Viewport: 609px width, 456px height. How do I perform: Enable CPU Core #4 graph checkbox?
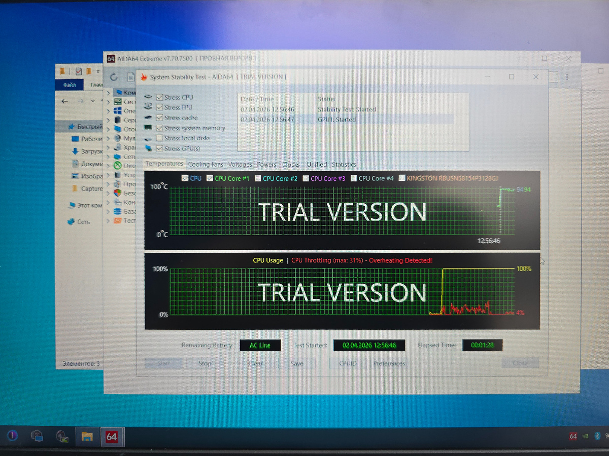tap(354, 178)
